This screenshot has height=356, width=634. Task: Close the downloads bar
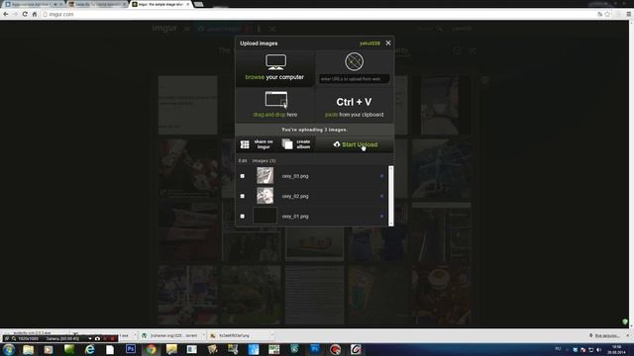point(628,335)
